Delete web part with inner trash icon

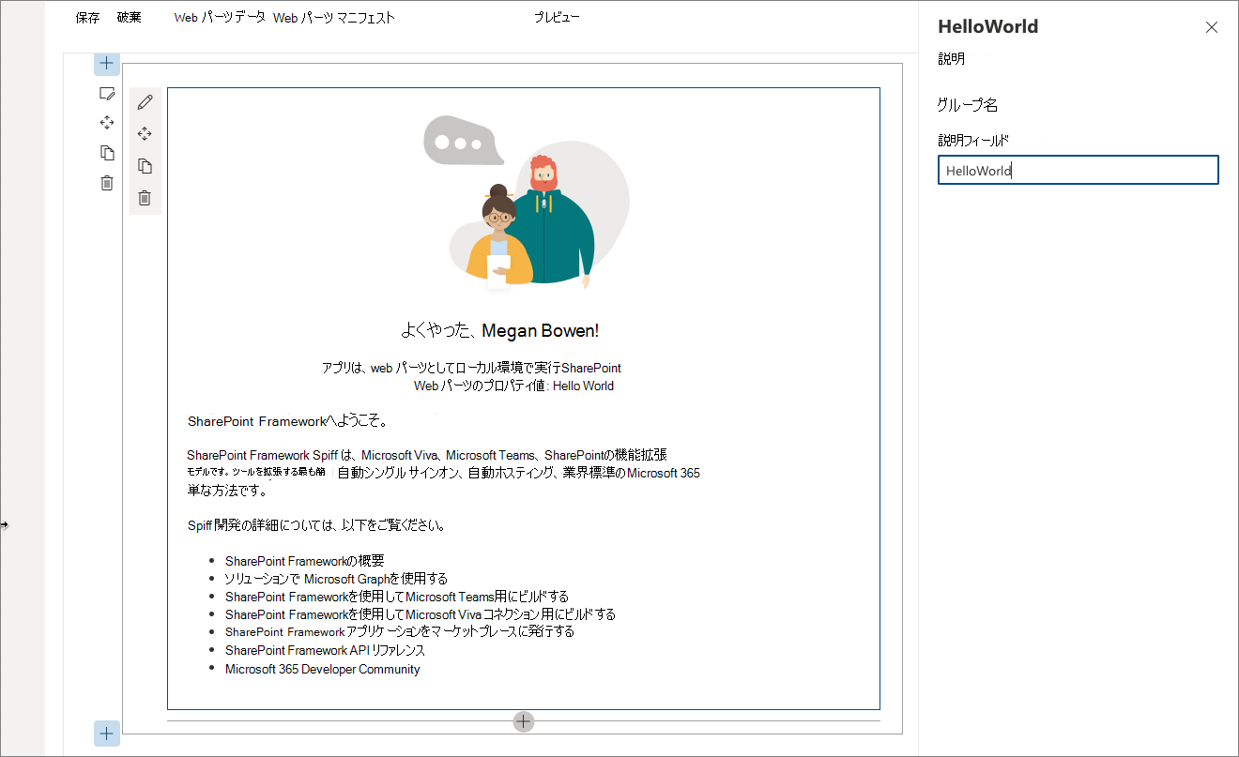click(x=145, y=197)
